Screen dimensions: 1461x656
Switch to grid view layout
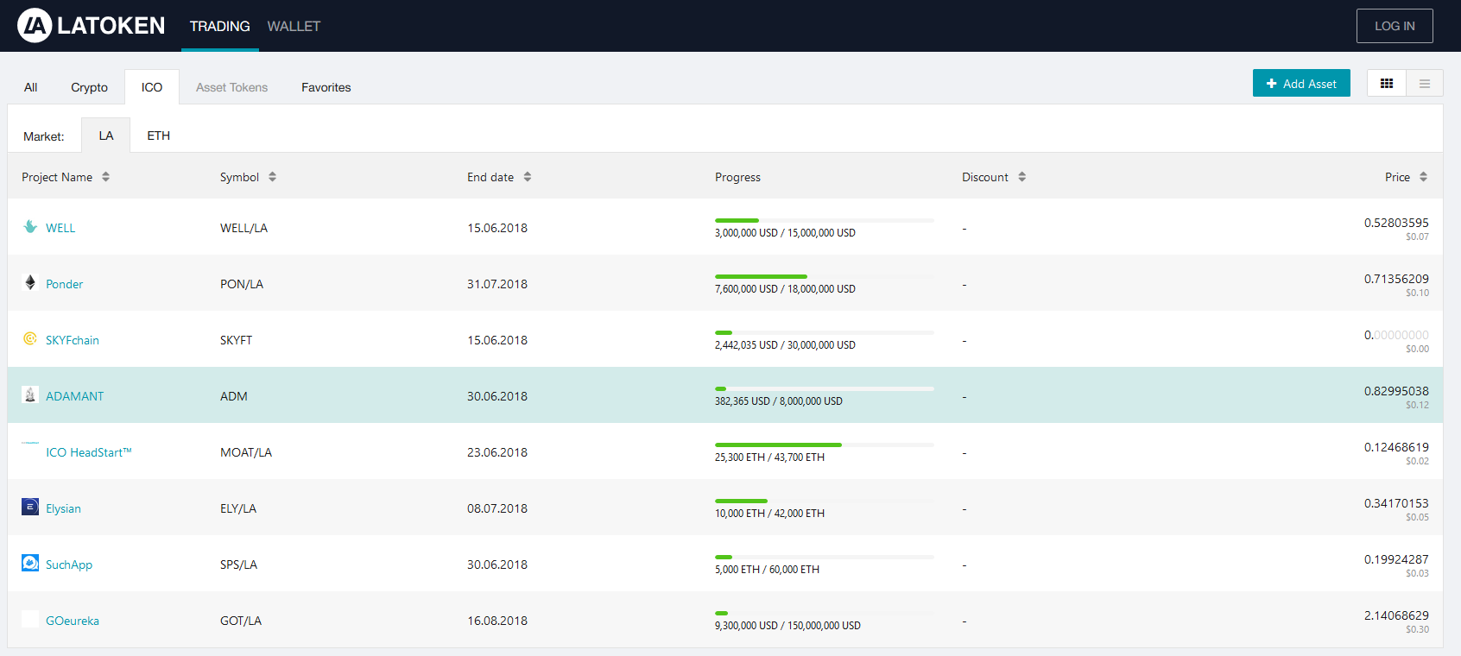tap(1387, 84)
